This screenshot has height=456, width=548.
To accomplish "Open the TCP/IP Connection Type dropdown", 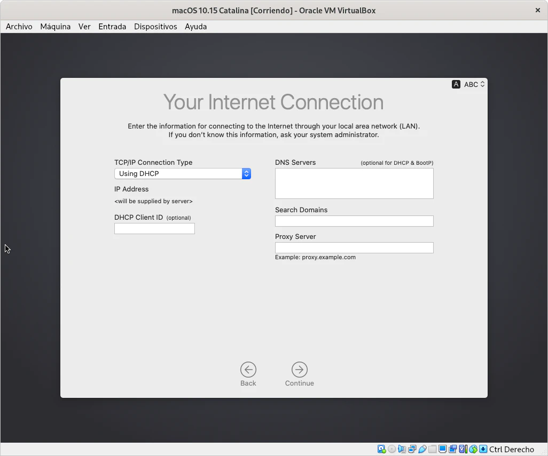I will tap(182, 174).
